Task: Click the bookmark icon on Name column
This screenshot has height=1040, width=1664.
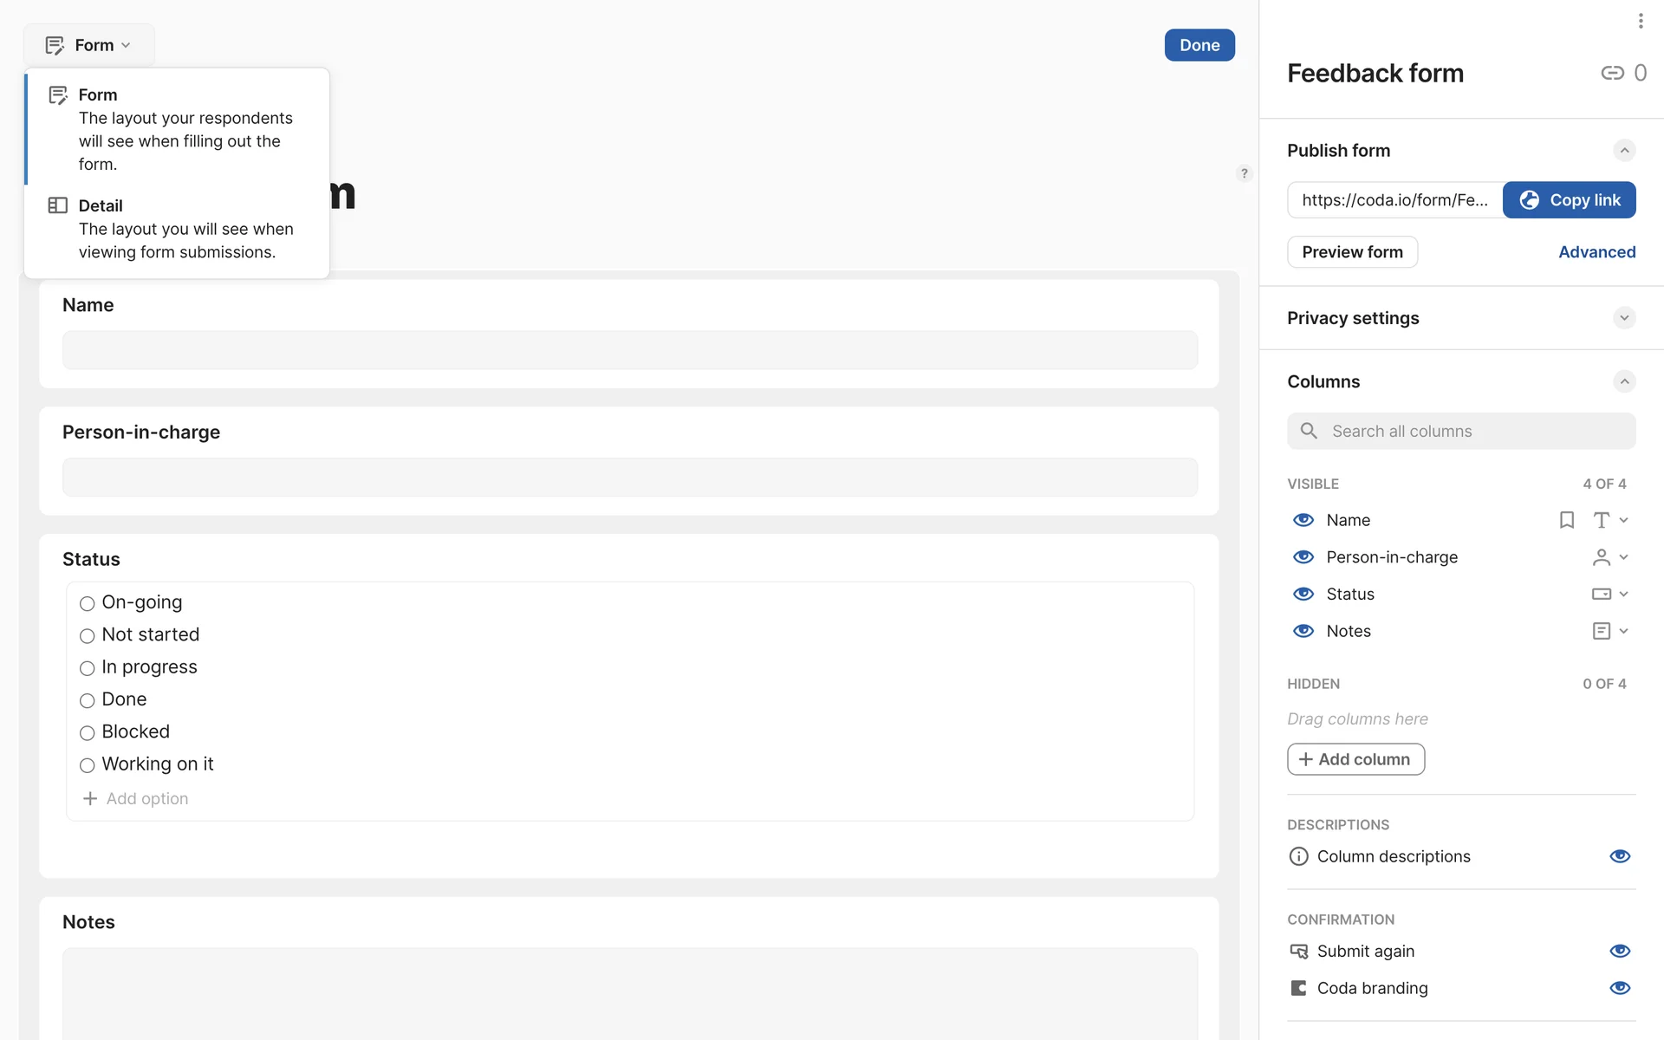Action: tap(1566, 520)
